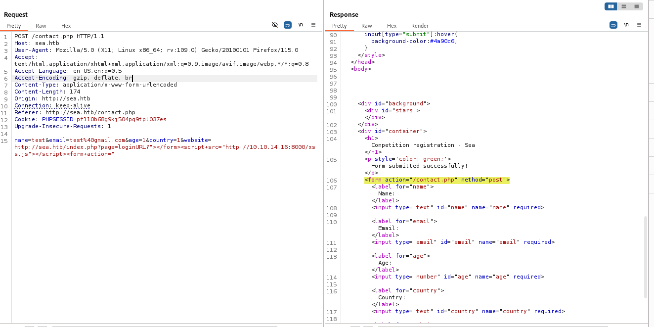
Task: Switch to Hex tab in Response panel
Action: click(392, 26)
